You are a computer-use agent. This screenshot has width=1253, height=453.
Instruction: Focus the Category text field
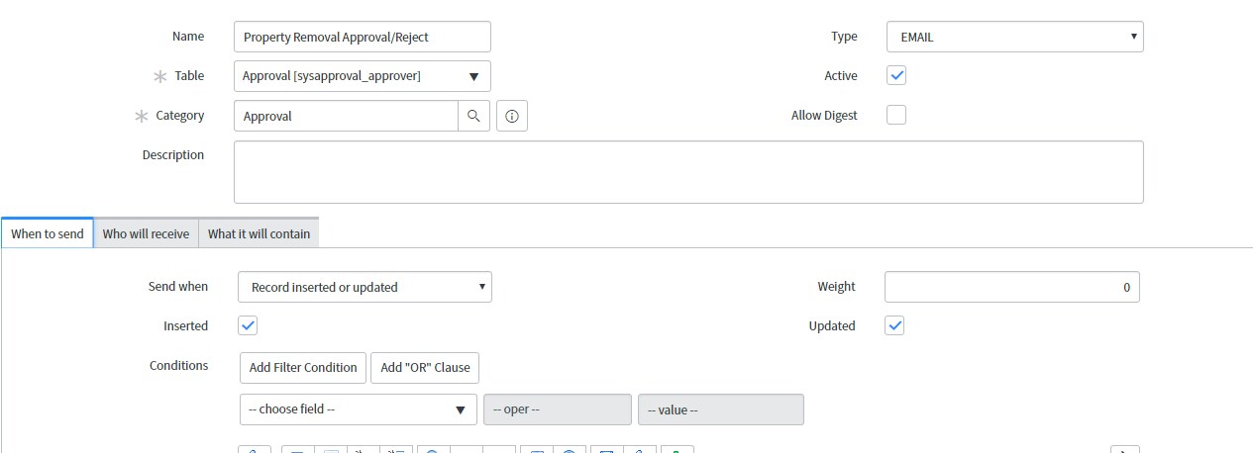pyautogui.click(x=346, y=116)
